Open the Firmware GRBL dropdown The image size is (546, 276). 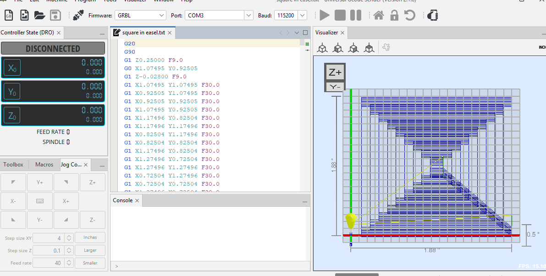tap(162, 16)
